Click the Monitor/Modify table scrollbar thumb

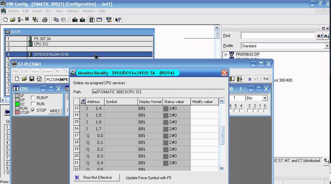[x=222, y=135]
